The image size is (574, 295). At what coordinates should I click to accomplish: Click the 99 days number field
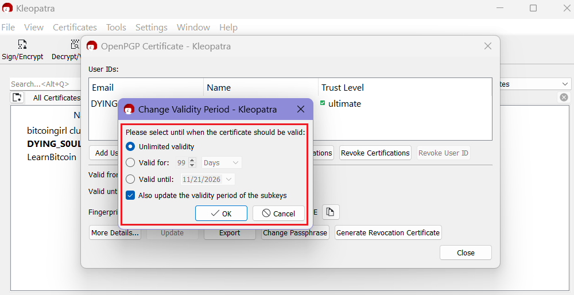coord(181,162)
